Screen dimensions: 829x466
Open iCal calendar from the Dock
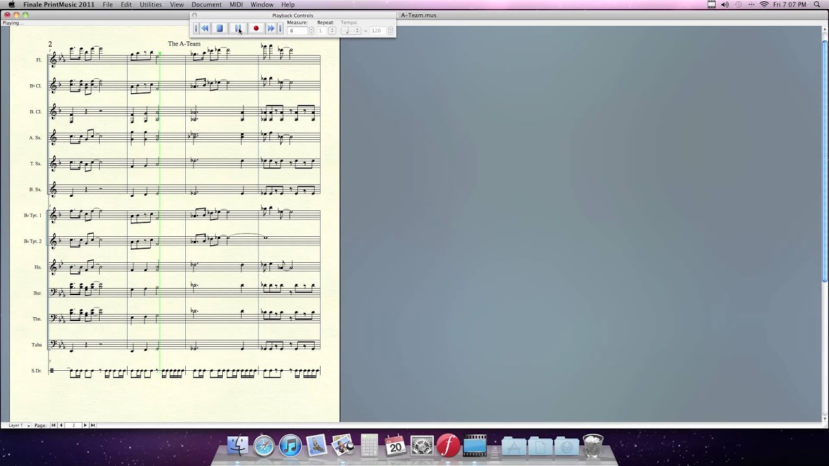coord(395,445)
